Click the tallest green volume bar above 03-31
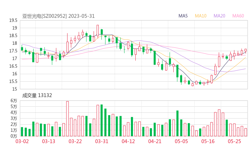This screenshot has height=149, width=251. (101, 120)
